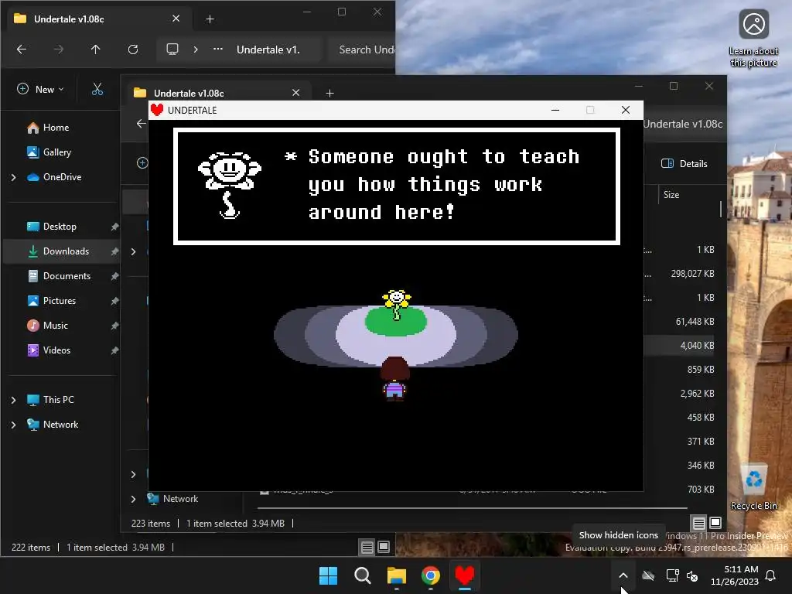Click Back arrow in rear Explorer window

click(x=21, y=49)
